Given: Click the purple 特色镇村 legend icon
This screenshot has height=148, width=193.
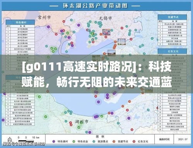Looking at the screenshot, I should tap(54, 141).
